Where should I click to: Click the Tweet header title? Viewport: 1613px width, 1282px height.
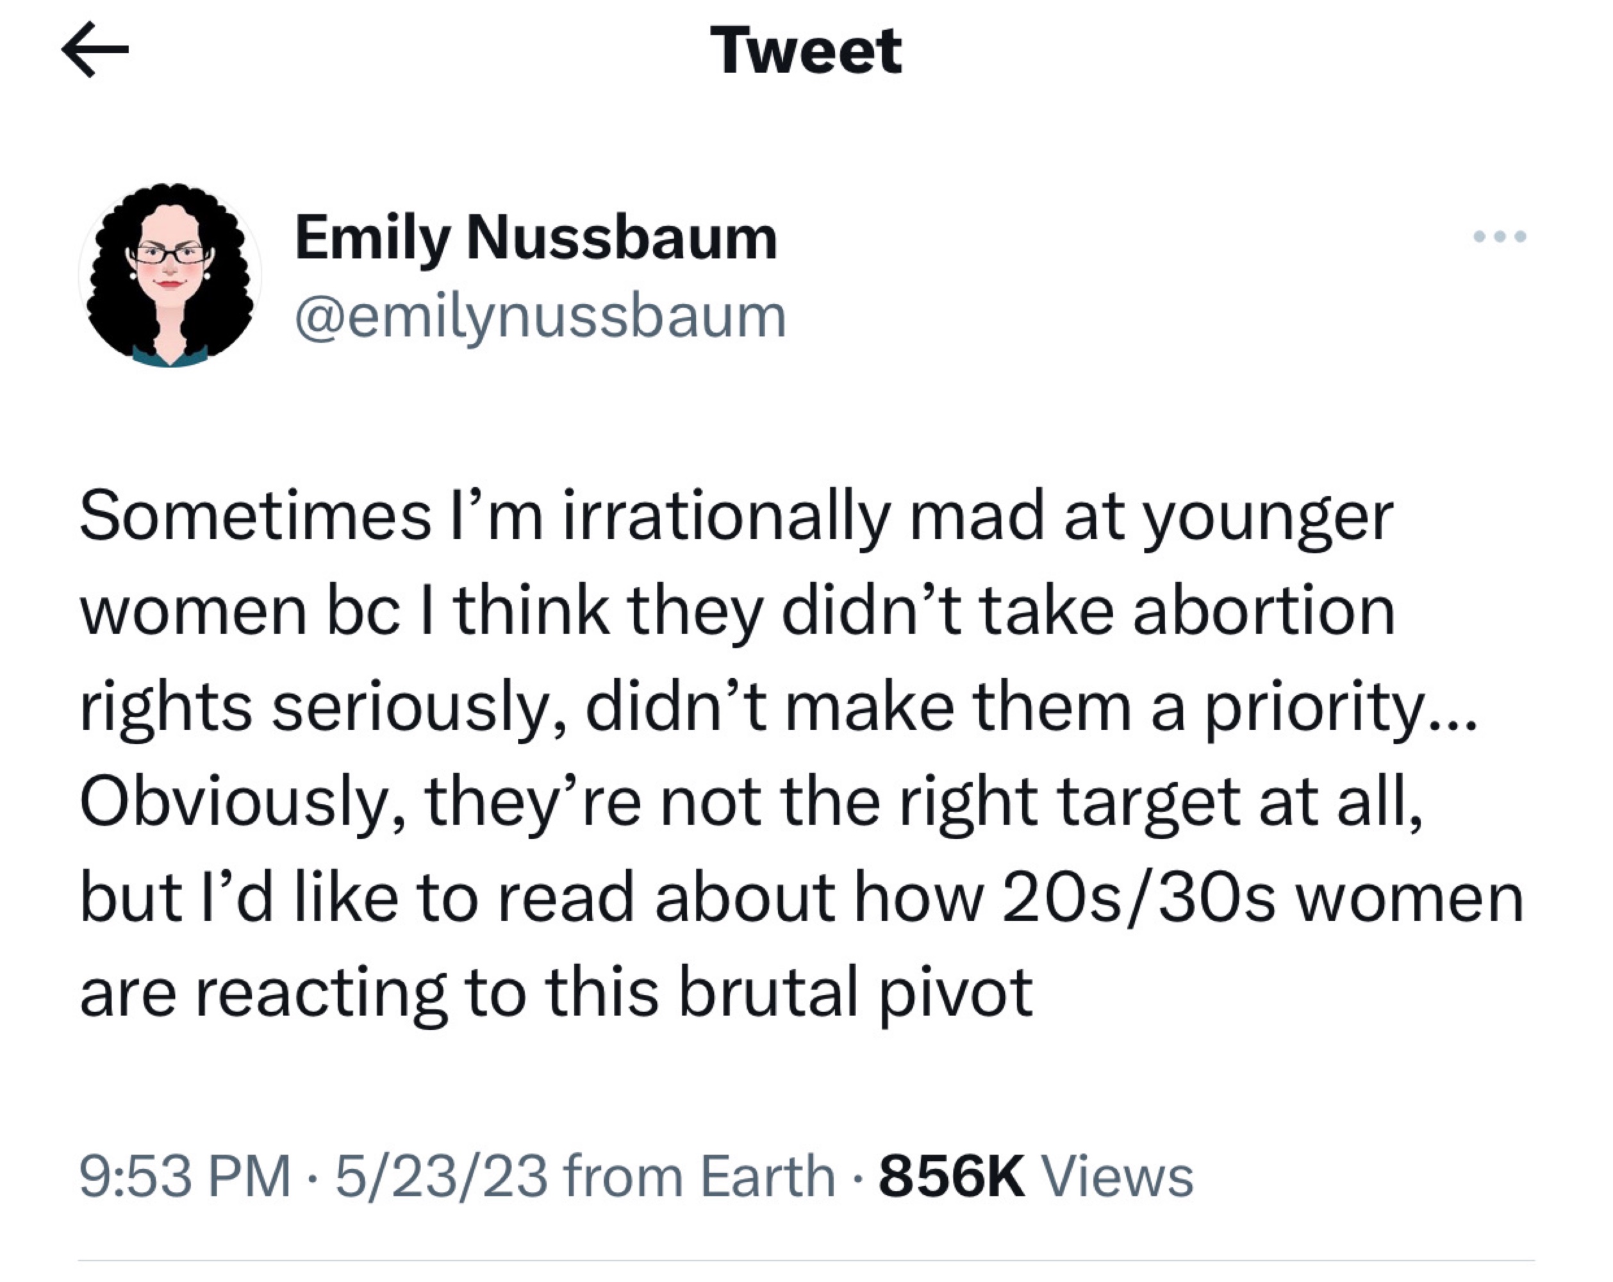(x=806, y=51)
